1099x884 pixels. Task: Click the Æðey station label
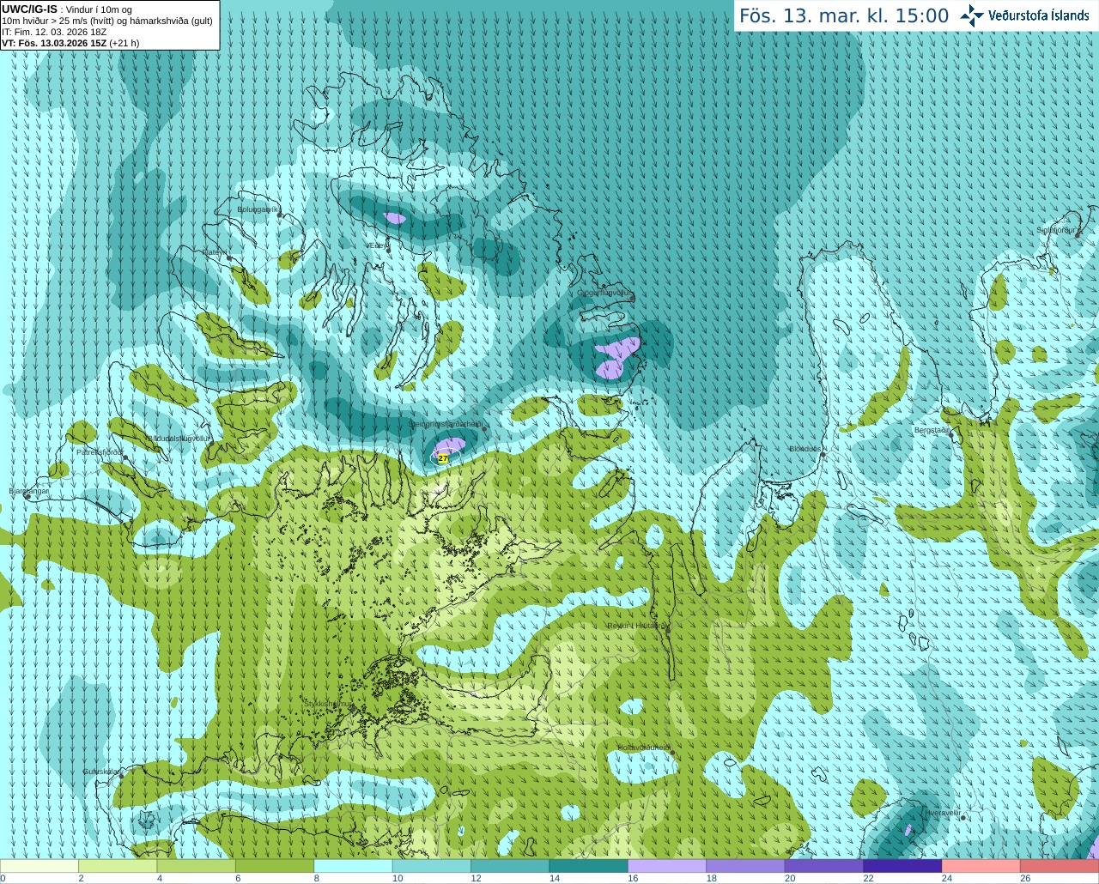[379, 245]
